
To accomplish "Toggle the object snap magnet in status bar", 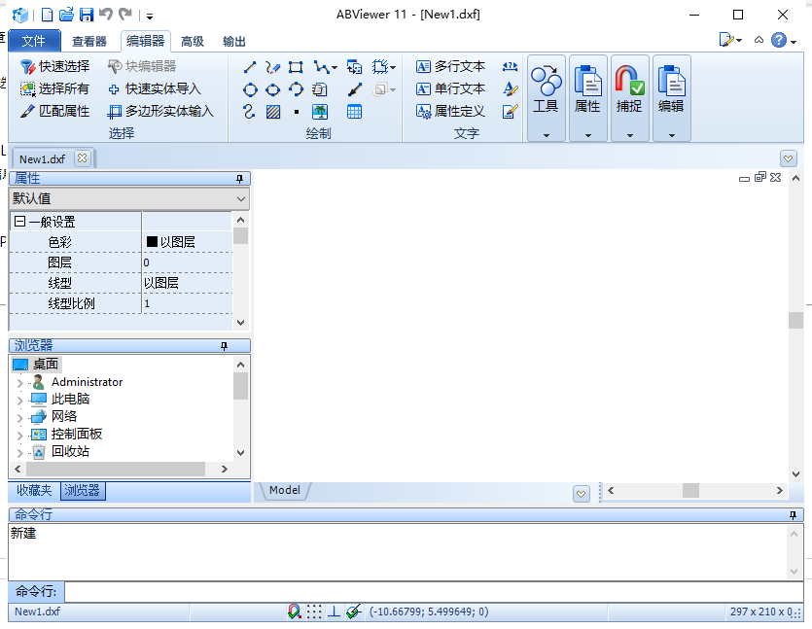I will (294, 612).
